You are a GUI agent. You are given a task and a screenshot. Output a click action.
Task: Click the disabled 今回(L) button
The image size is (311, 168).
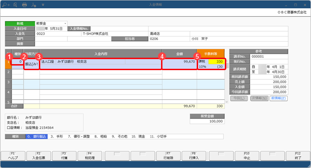click(239, 98)
